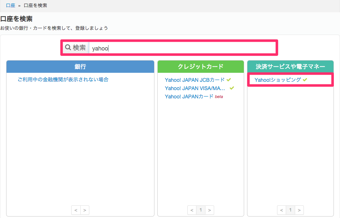The width and height of the screenshot is (340, 218).
Task: Go to next page in クレジットカード panel
Action: coord(209,210)
